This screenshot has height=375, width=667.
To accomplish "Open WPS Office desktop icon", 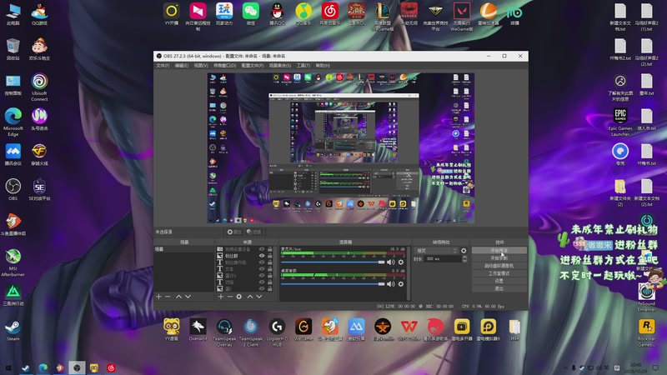I will tap(409, 329).
